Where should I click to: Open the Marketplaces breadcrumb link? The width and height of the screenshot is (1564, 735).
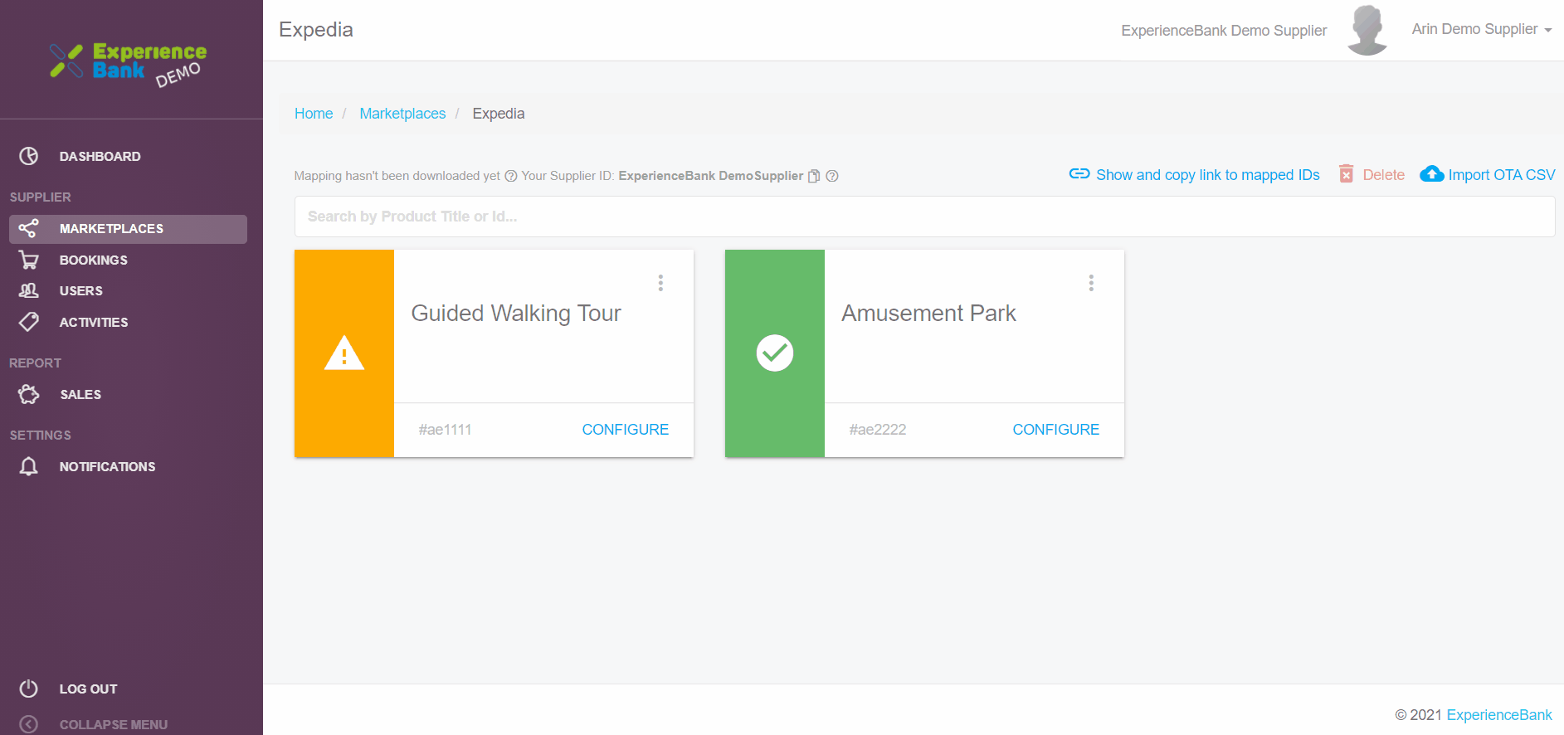pos(402,114)
